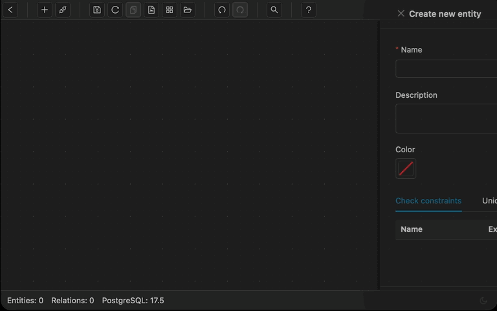
Task: Click the undo arrow icon
Action: click(222, 10)
